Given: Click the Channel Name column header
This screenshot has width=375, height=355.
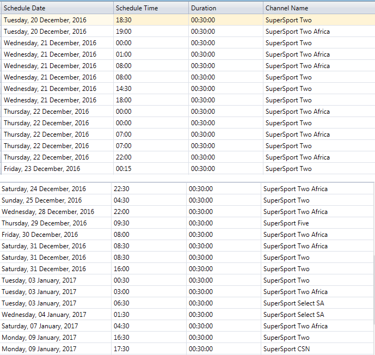Looking at the screenshot, I should [x=319, y=8].
